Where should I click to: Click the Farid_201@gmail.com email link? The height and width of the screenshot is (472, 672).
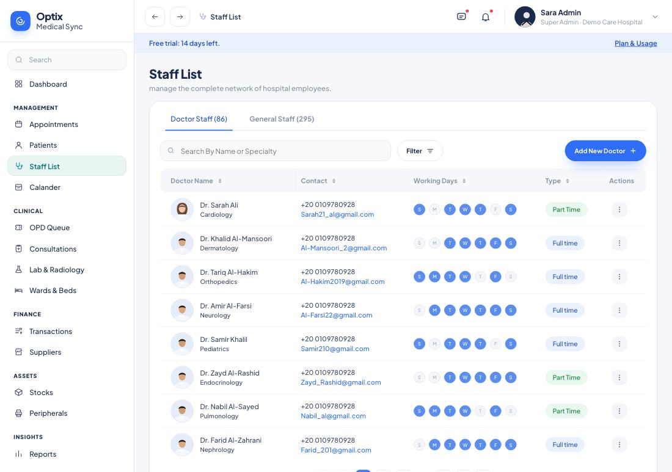click(x=336, y=450)
